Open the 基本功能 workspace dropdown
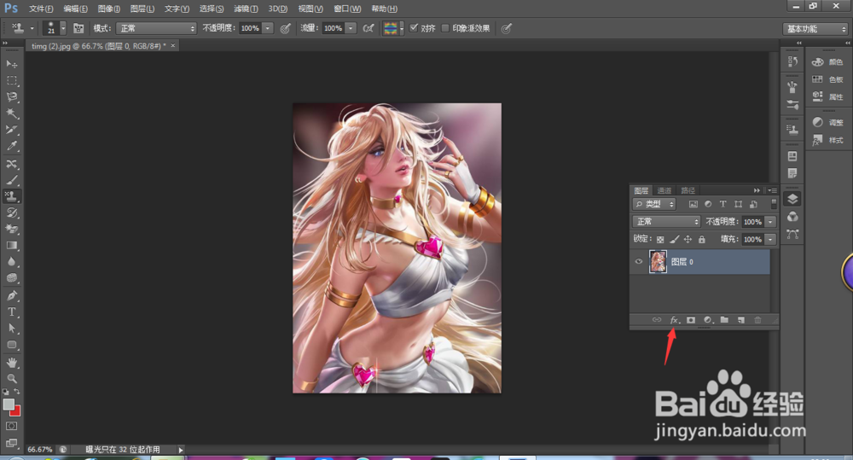 pos(815,29)
